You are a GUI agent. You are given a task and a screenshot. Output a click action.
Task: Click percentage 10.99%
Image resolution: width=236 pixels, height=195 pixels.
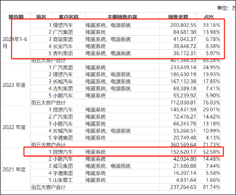[x=212, y=131]
